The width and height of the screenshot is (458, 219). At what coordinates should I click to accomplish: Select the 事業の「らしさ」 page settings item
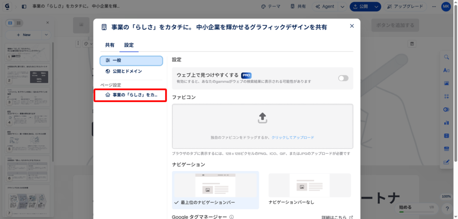click(x=130, y=95)
